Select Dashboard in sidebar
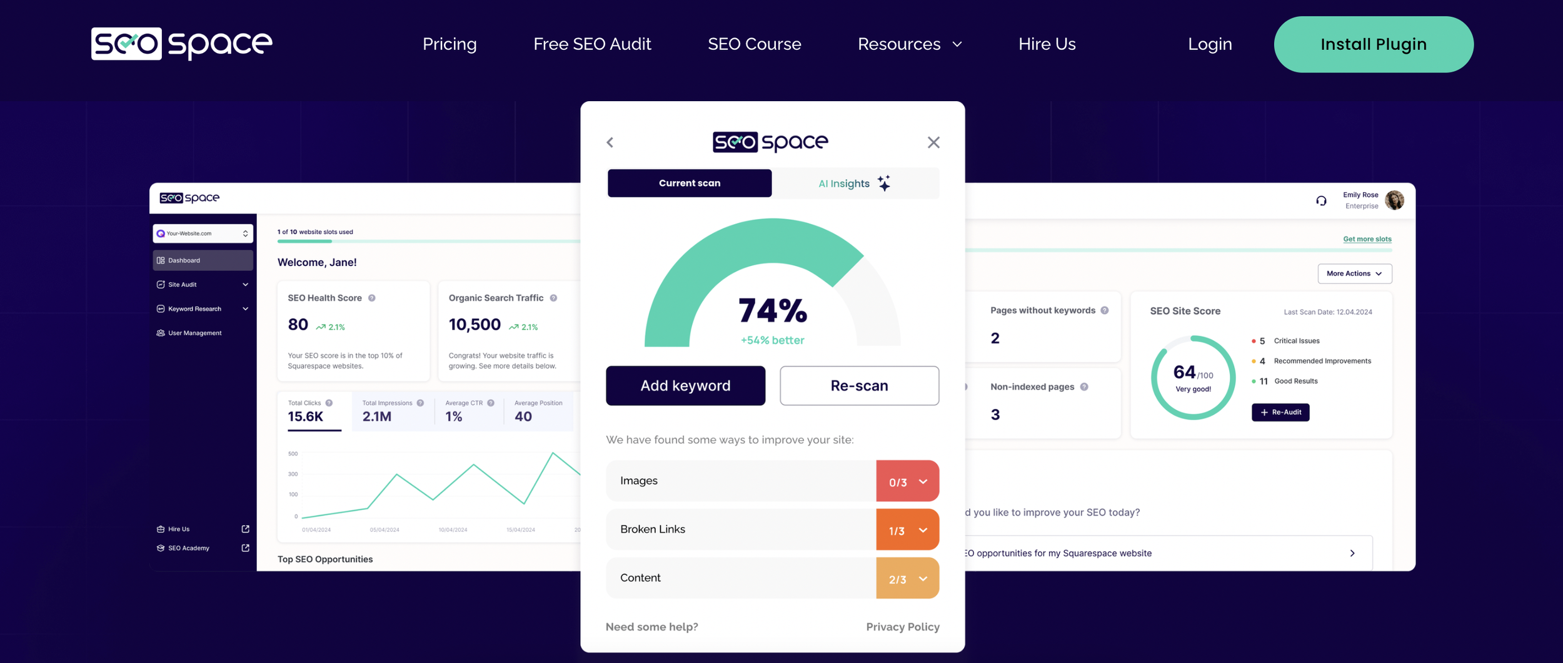The image size is (1563, 663). pyautogui.click(x=203, y=260)
